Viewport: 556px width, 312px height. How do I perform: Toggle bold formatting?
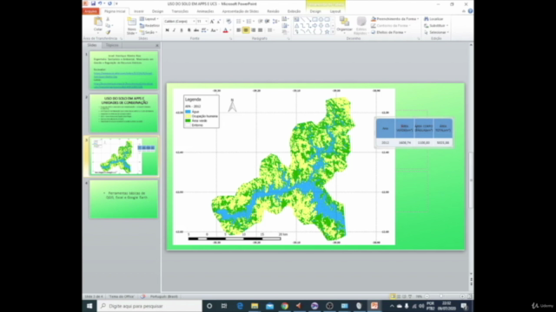click(167, 30)
